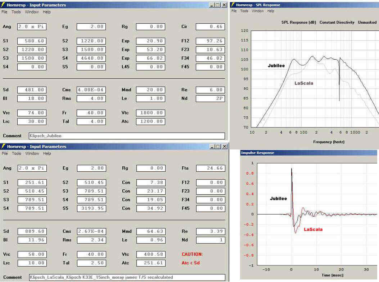Select the Comment field containing Klipsch_Jubilee
Image resolution: width=379 pixels, height=282 pixels.
(127, 136)
